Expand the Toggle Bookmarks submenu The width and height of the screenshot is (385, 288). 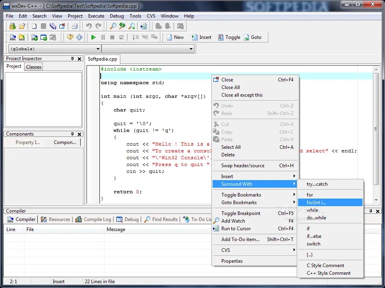pos(255,195)
